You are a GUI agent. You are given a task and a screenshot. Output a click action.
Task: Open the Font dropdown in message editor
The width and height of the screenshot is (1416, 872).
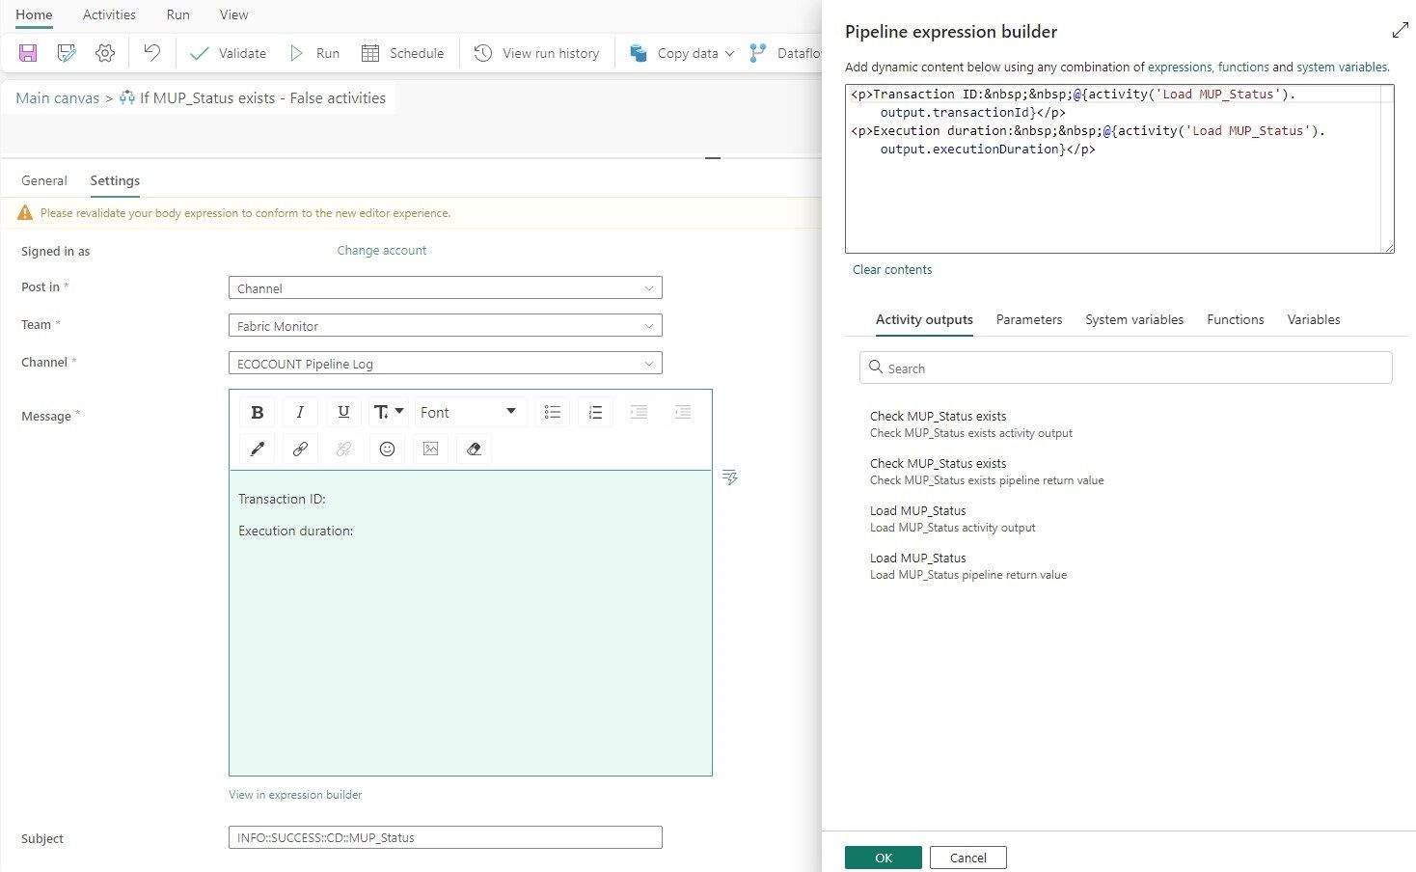click(471, 413)
